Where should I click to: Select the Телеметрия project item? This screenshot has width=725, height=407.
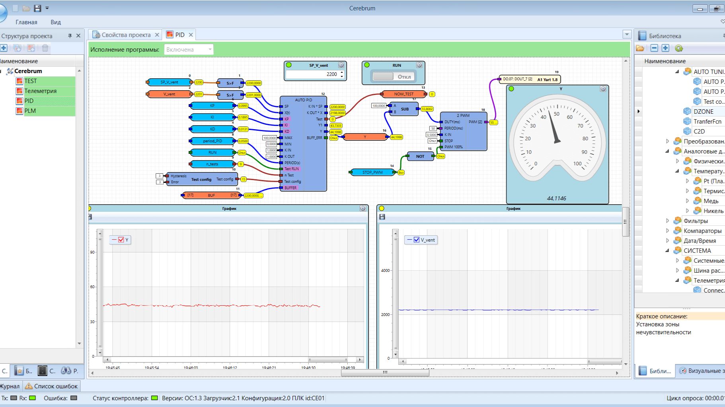pos(40,91)
